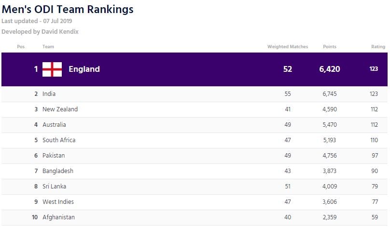Open South Africa team entry
This screenshot has height=227, width=390.
coord(59,140)
